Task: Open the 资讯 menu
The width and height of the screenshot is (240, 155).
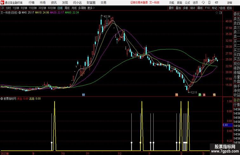Action: pos(54,3)
